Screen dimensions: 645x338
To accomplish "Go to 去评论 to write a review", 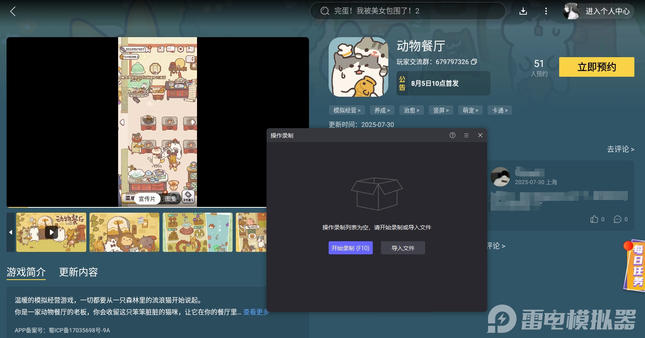I will click(x=620, y=149).
